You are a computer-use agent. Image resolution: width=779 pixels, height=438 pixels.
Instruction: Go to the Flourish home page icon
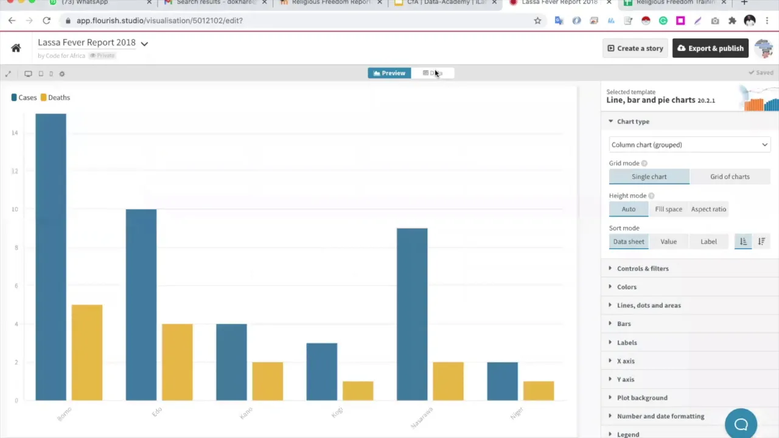click(16, 48)
